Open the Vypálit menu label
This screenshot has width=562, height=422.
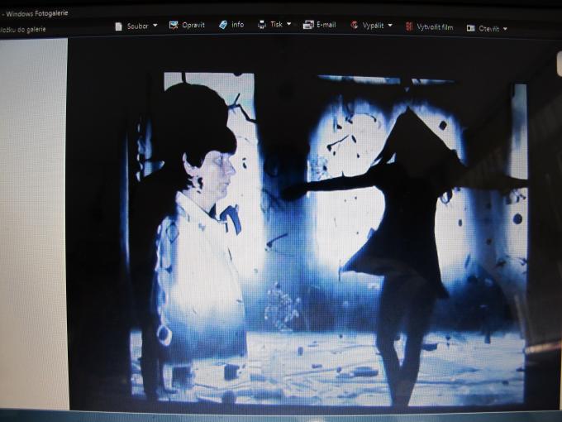(x=373, y=26)
